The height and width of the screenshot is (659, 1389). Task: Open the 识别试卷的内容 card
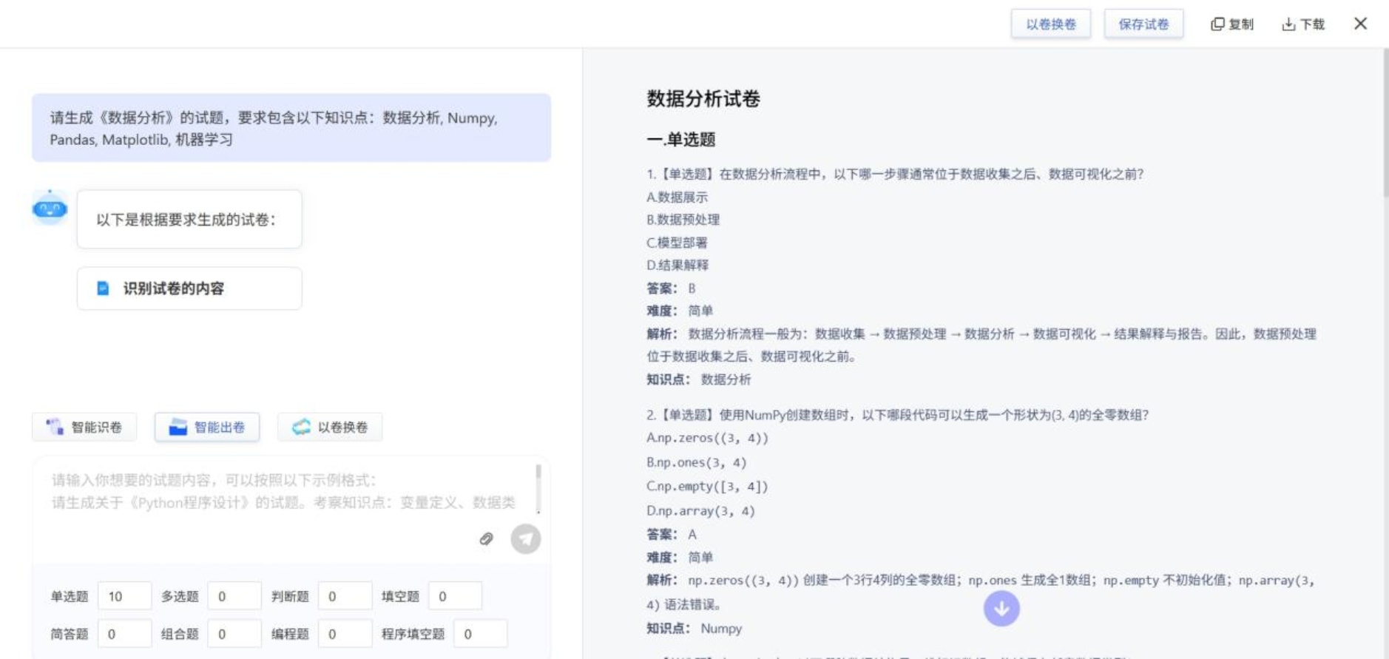click(x=189, y=288)
